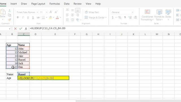Apply red Font Color
This screenshot has height=102, width=181.
click(x=57, y=18)
